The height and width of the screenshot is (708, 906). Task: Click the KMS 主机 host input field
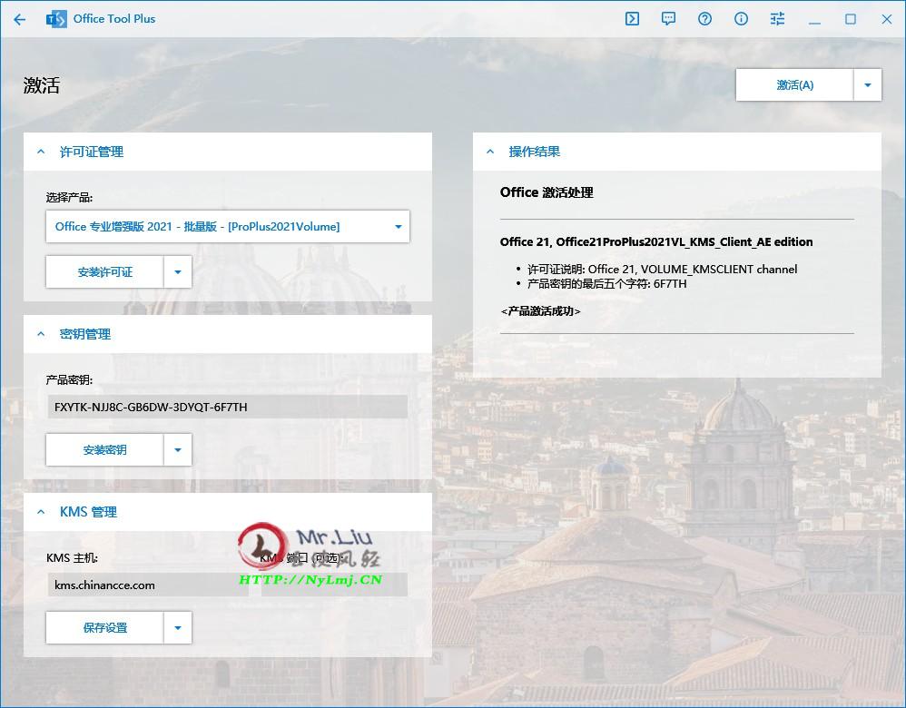click(148, 585)
